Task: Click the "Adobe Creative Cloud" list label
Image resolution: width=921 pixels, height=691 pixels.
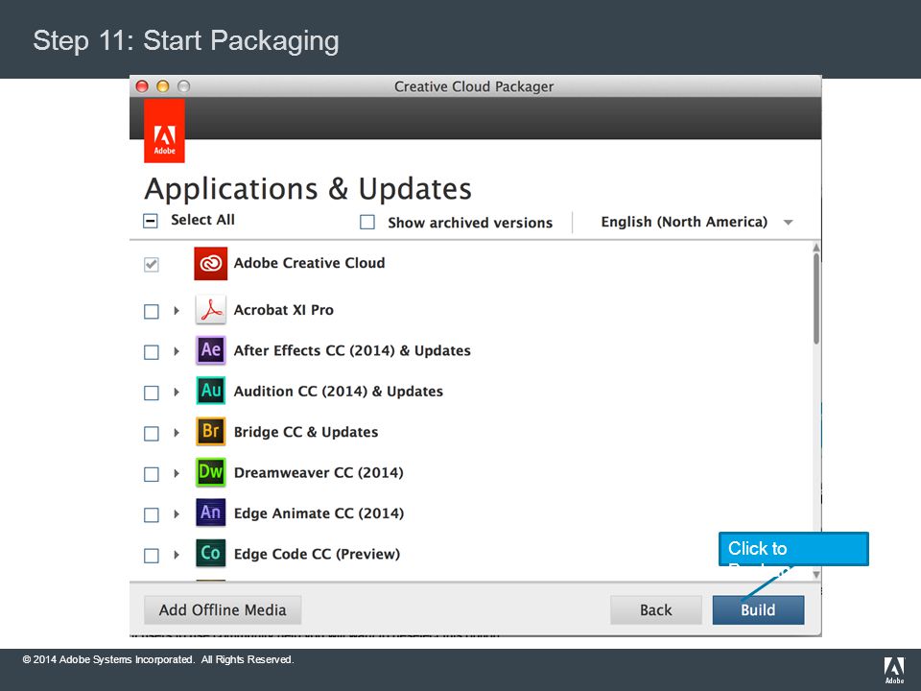Action: [309, 263]
